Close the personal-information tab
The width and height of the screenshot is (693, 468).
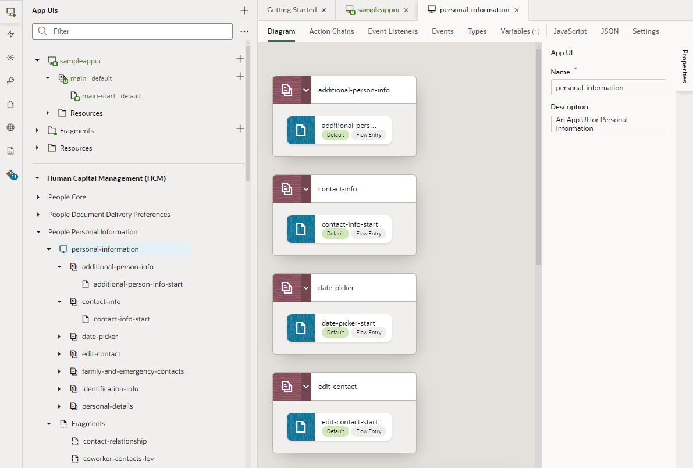click(x=516, y=10)
